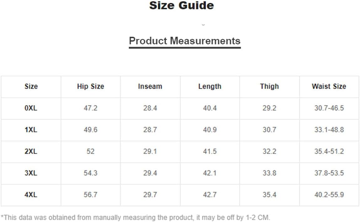Click the Thigh column header

pyautogui.click(x=269, y=86)
